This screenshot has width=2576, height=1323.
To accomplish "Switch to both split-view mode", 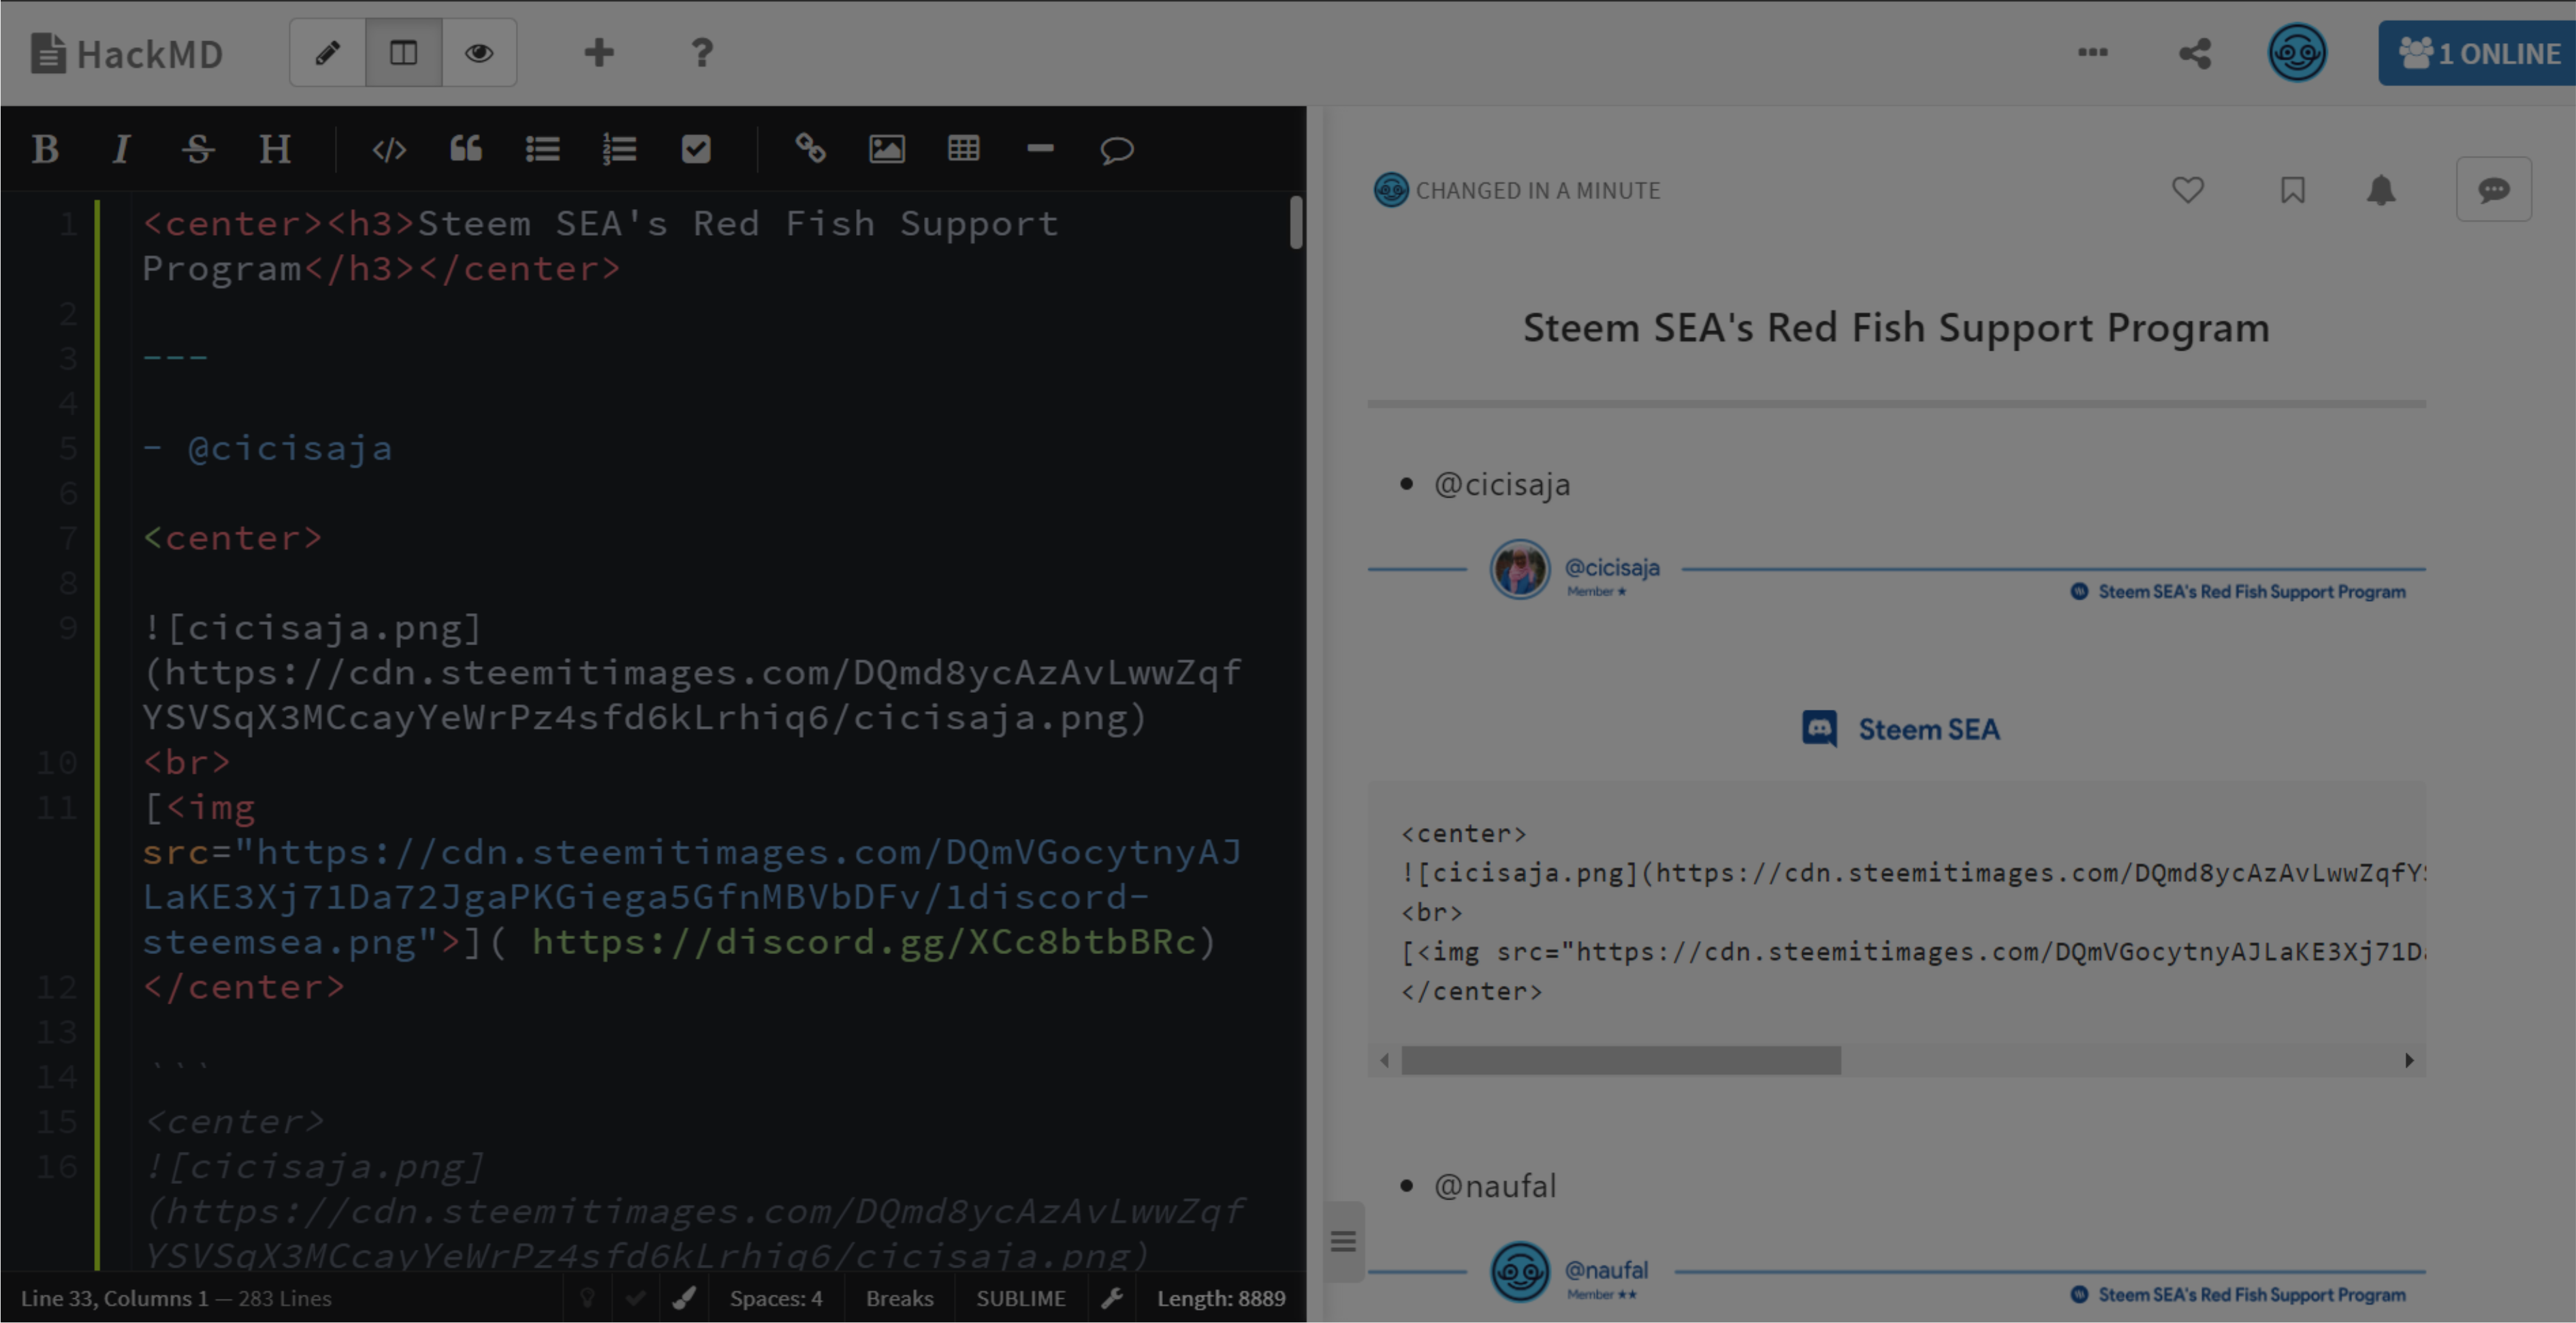I will [x=403, y=52].
